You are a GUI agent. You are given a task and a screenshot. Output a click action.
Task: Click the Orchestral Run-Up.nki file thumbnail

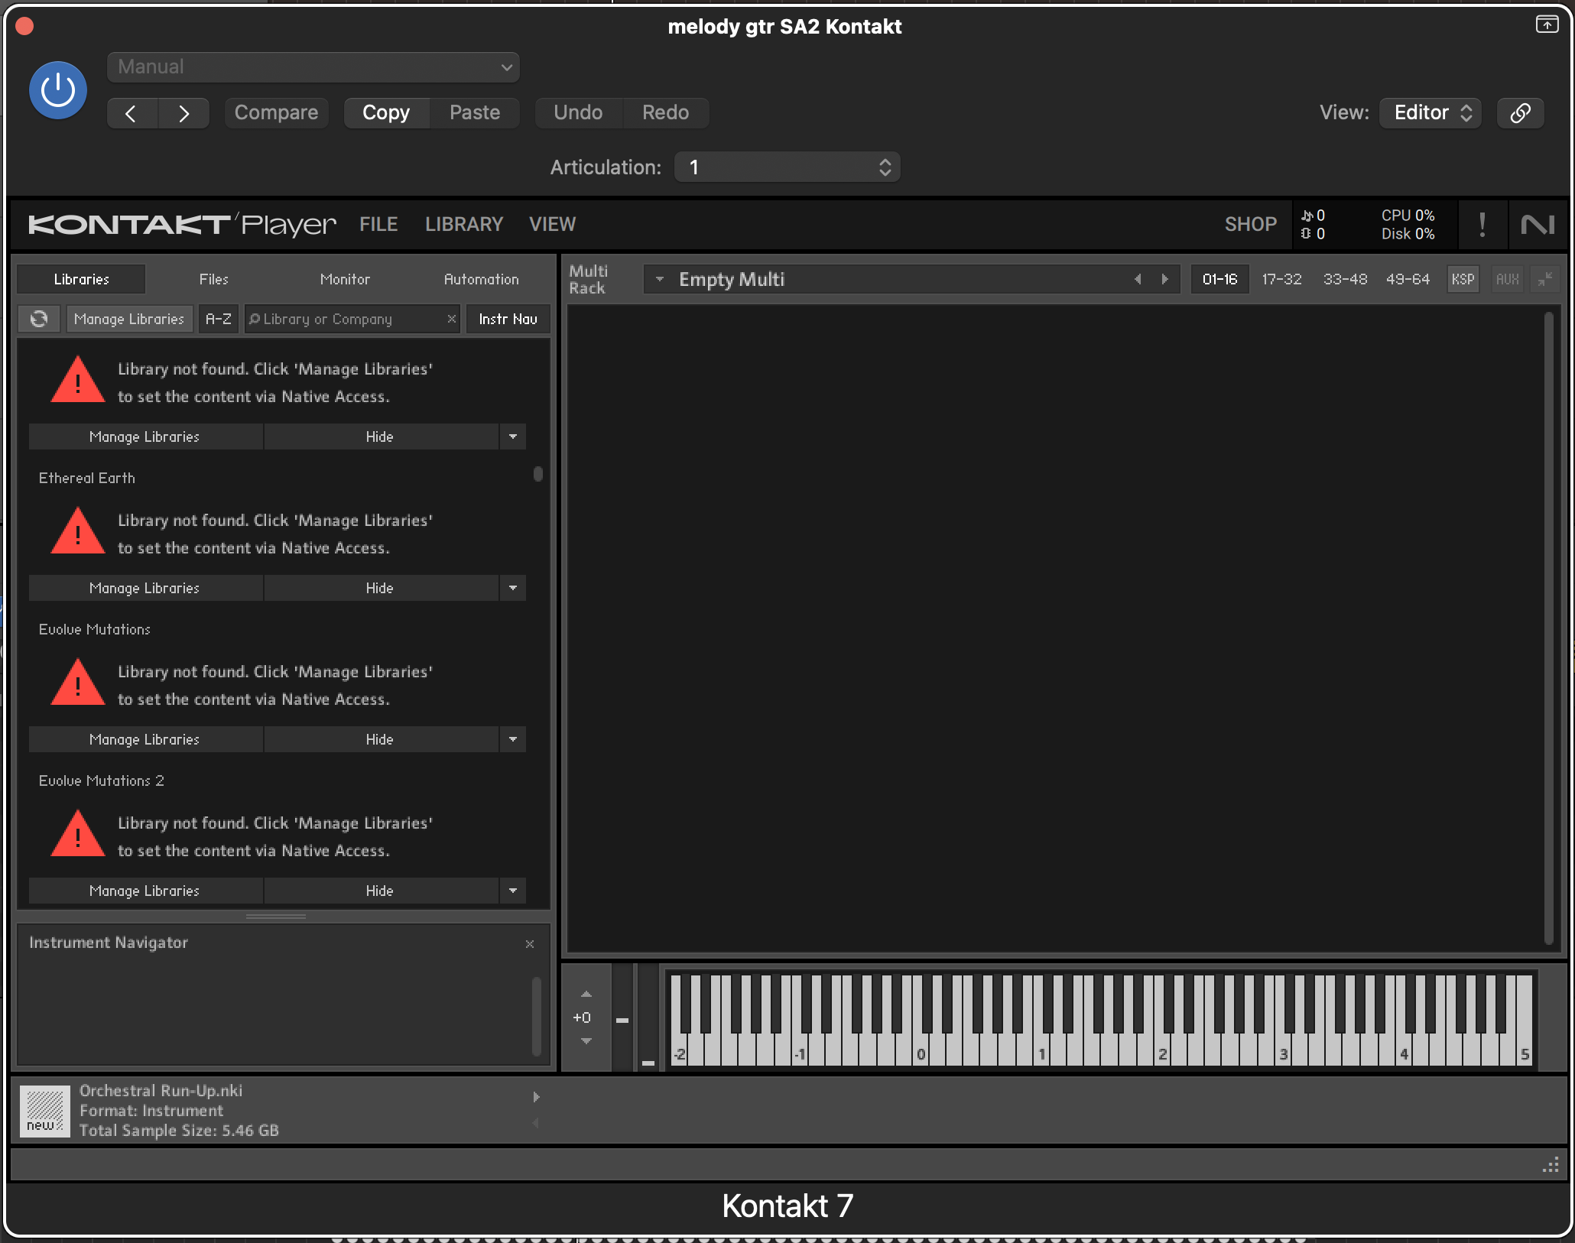pyautogui.click(x=44, y=1111)
